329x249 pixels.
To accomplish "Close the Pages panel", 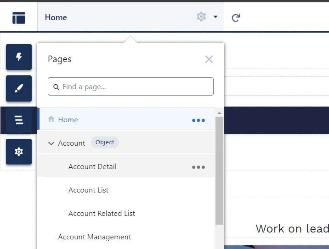I will click(209, 59).
